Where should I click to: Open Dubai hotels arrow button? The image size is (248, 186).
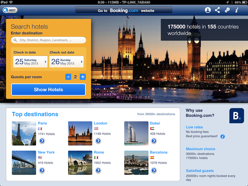point(154,141)
